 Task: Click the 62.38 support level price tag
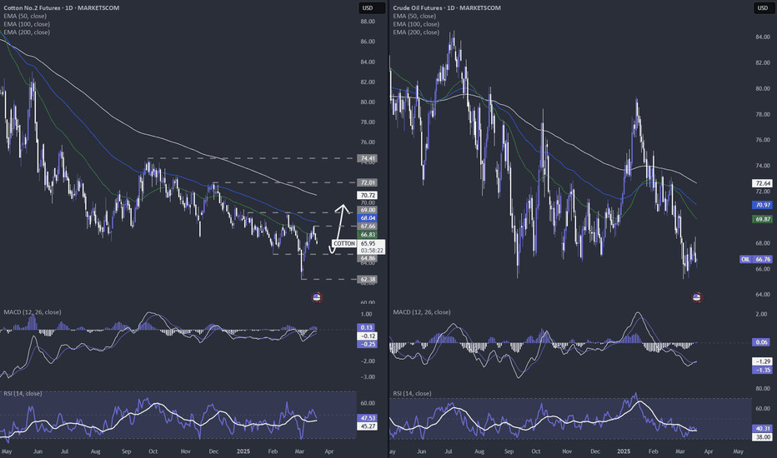[368, 279]
